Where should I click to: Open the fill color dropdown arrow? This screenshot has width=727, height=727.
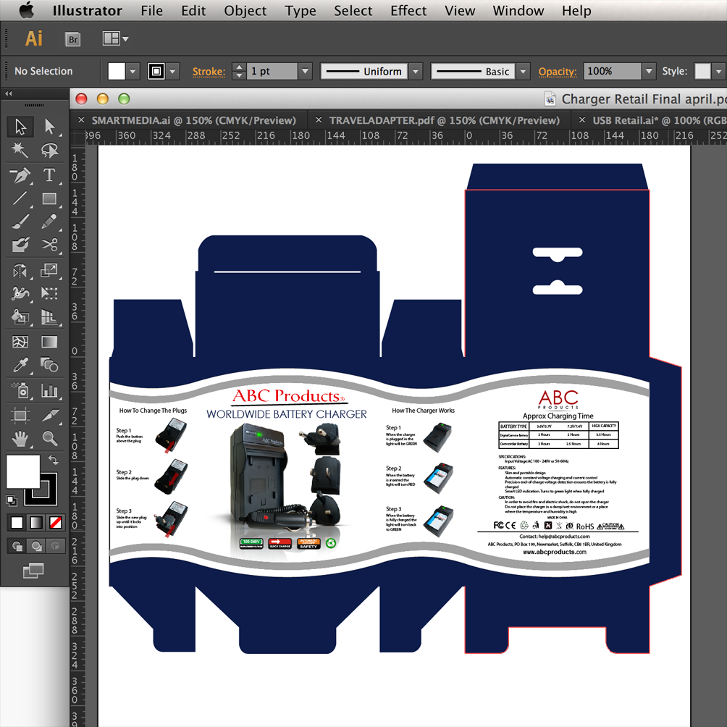pos(133,72)
